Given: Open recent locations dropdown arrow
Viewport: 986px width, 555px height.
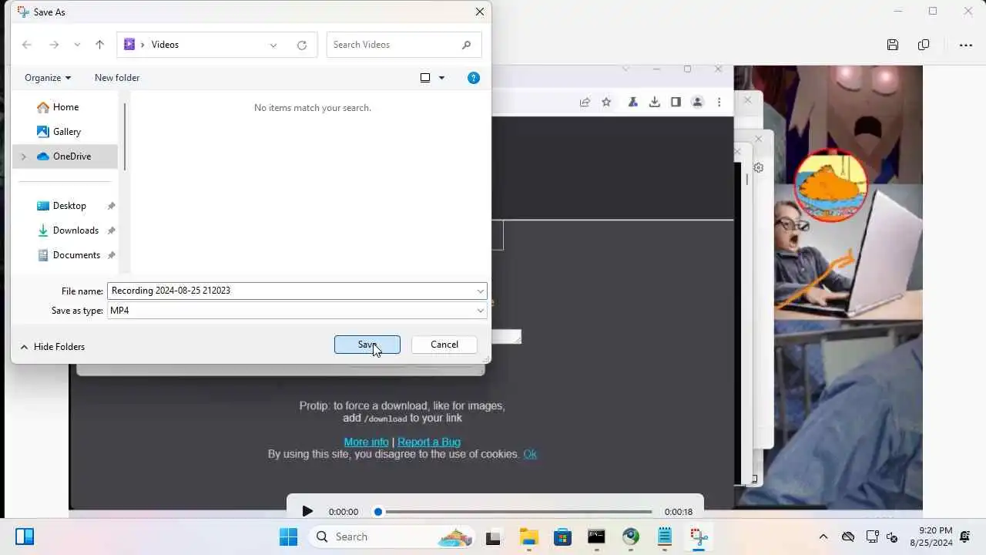Looking at the screenshot, I should pos(77,45).
